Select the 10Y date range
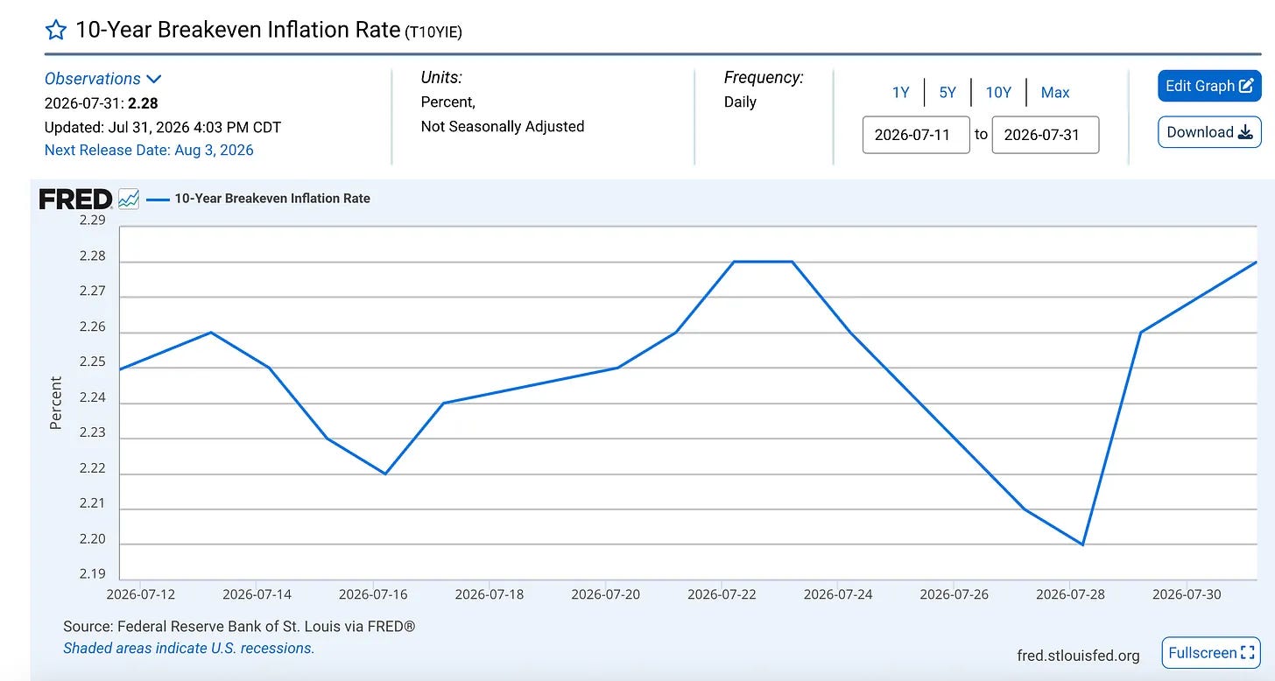Viewport: 1275px width, 681px height. [x=998, y=92]
